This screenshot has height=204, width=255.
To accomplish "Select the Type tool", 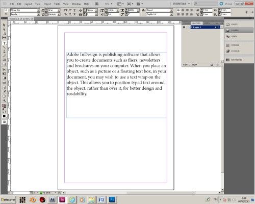I will point(4,43).
